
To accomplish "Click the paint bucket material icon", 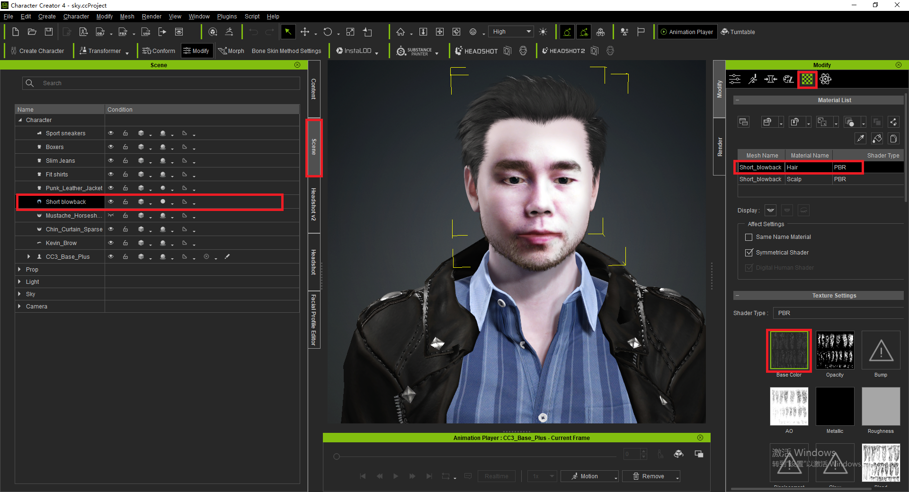I will pos(877,138).
